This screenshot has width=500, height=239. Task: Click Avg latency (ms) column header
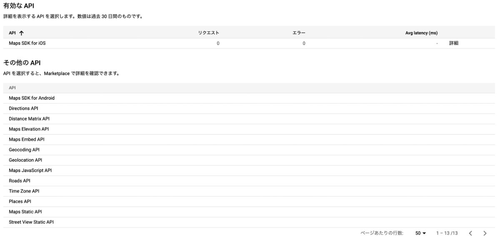[x=421, y=33]
